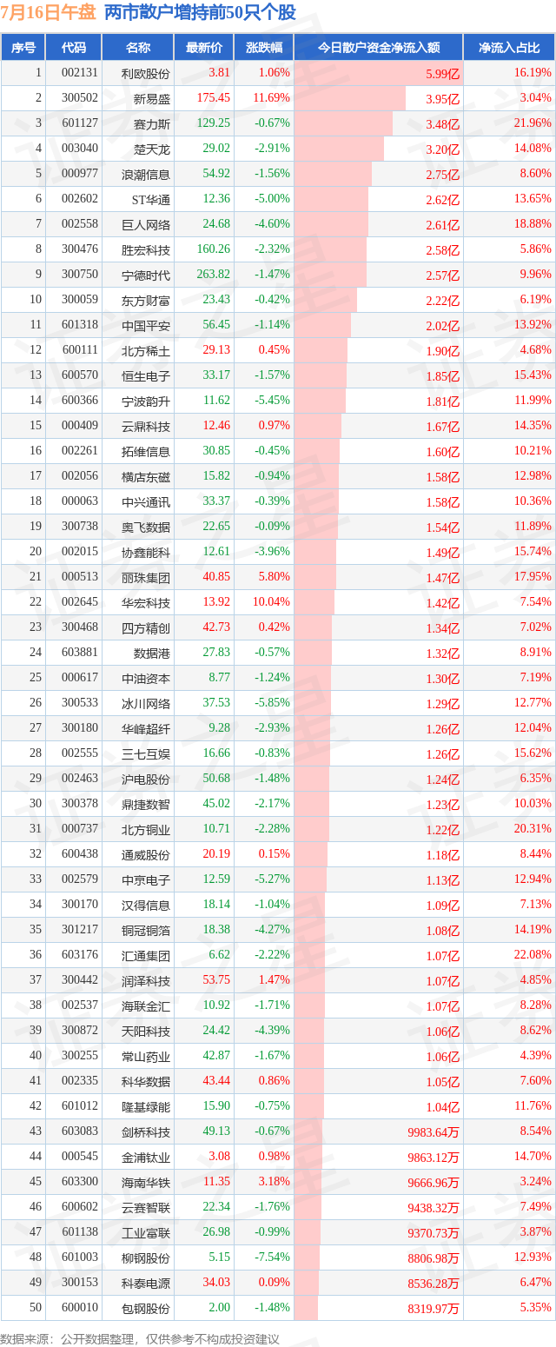Select stock name 云鼎科技
Screen dimensions: 556x1347
pyautogui.click(x=146, y=427)
